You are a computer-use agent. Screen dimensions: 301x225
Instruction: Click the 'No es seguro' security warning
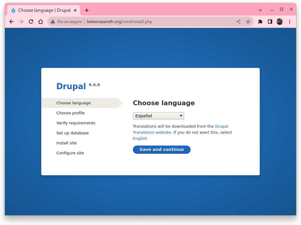click(66, 22)
